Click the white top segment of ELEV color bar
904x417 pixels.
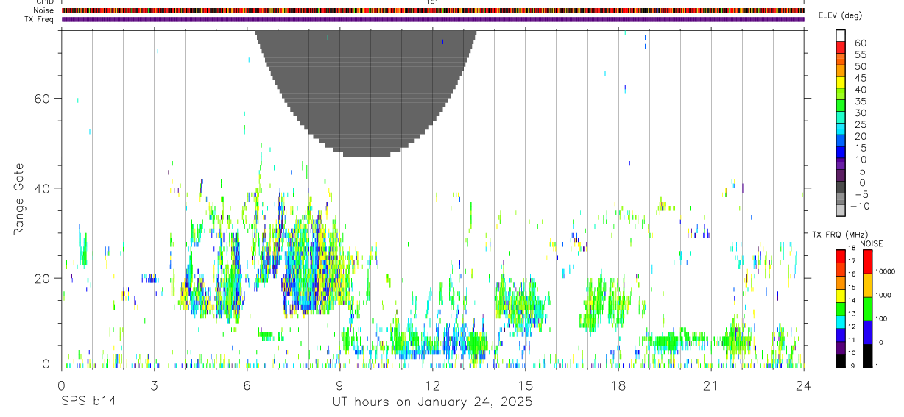(x=840, y=35)
